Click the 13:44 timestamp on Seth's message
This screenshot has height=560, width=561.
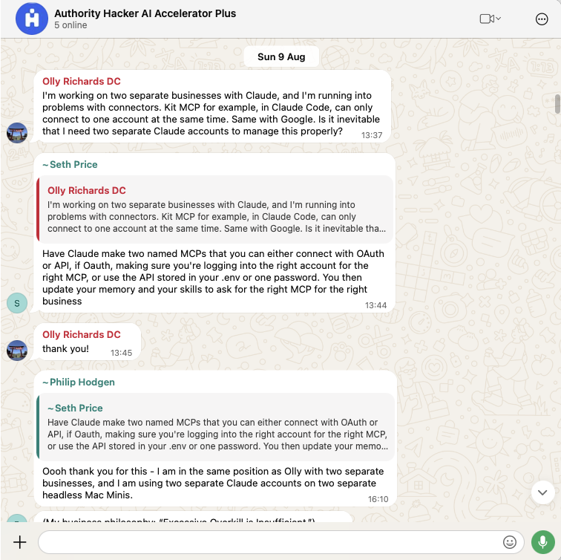(x=375, y=305)
